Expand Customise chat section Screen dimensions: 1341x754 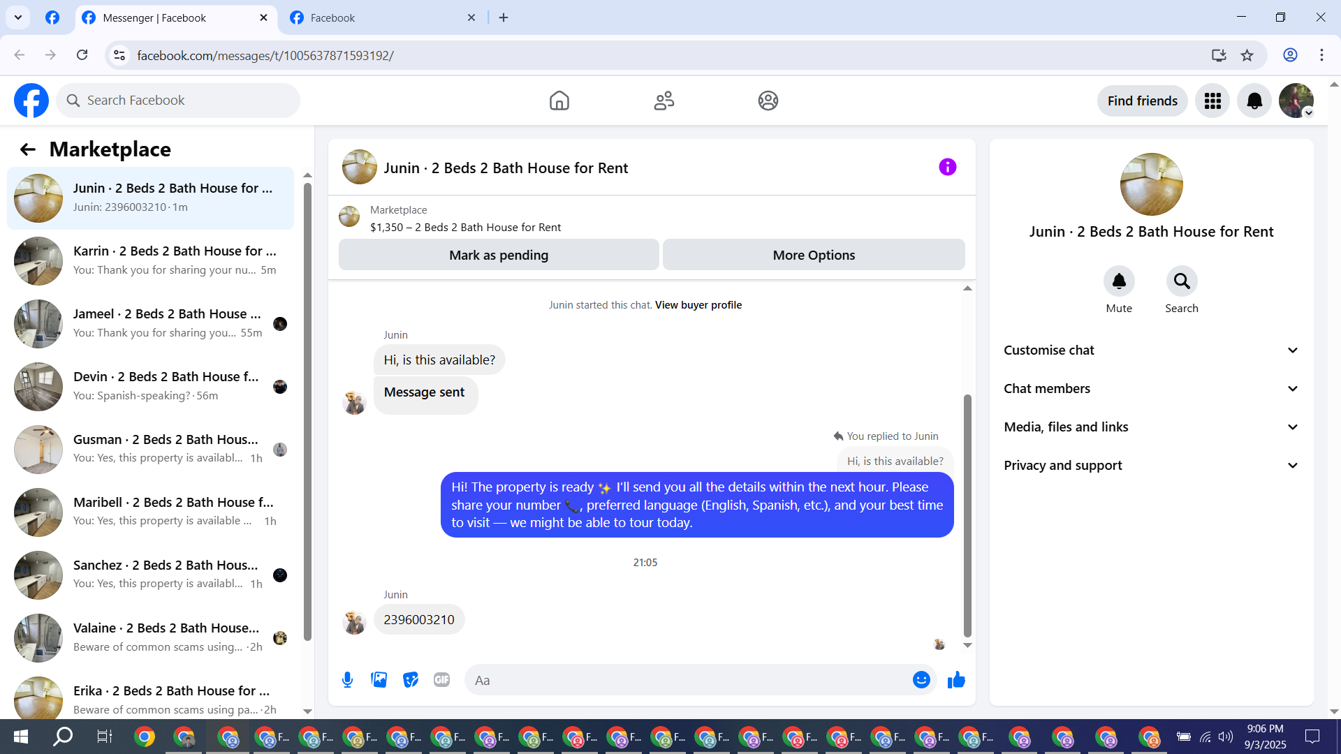1151,350
